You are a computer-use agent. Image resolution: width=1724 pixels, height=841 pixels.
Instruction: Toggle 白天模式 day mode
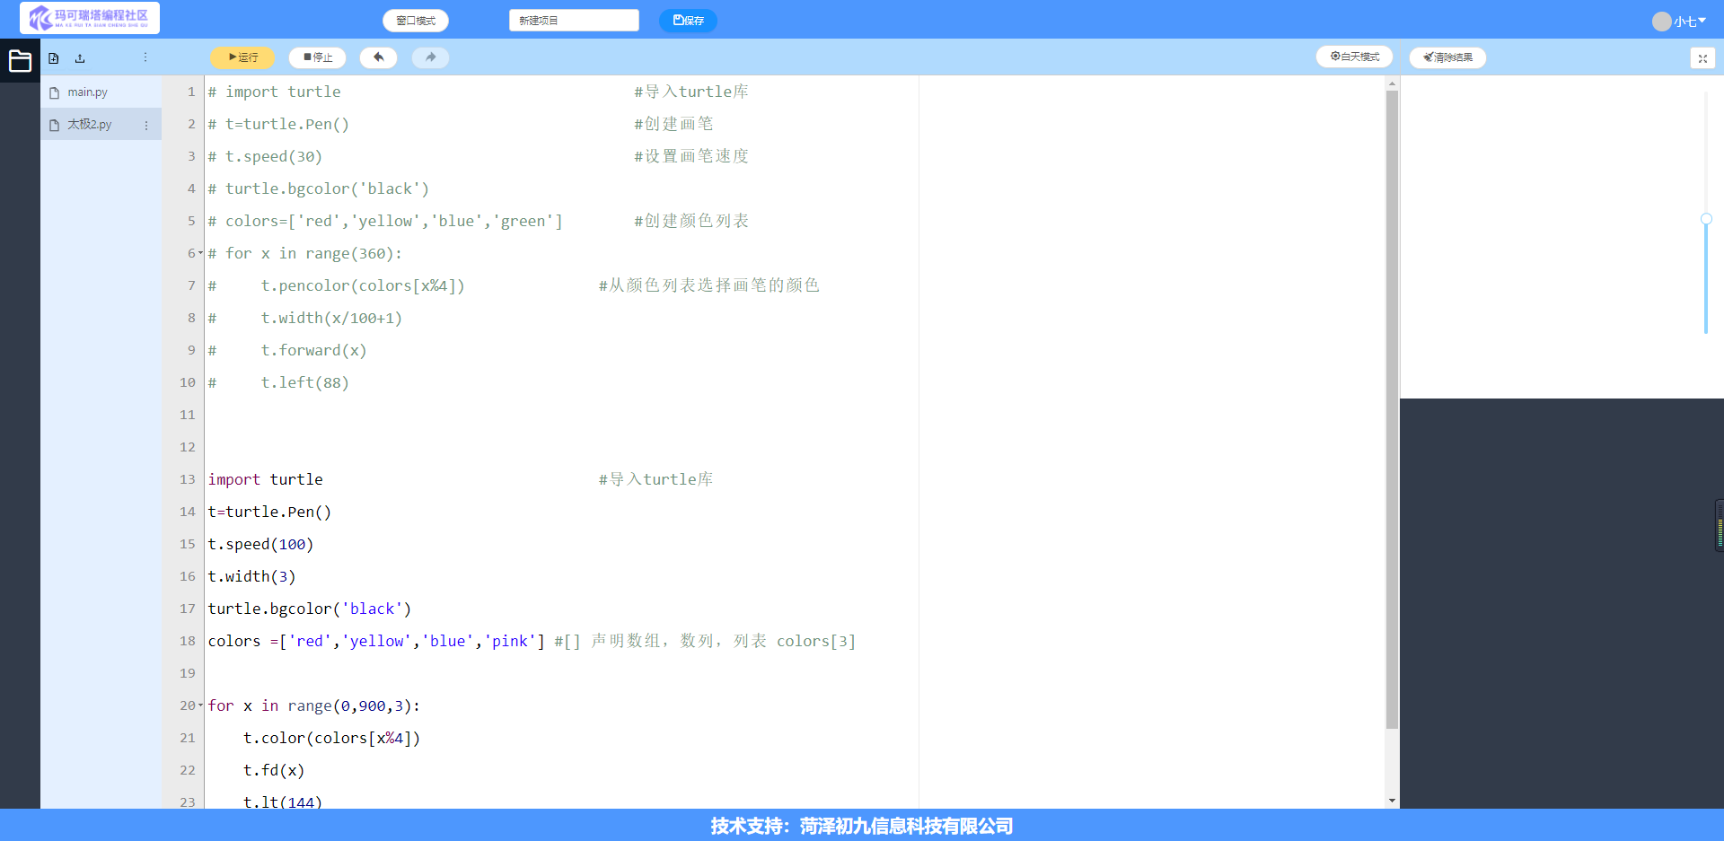1354,57
